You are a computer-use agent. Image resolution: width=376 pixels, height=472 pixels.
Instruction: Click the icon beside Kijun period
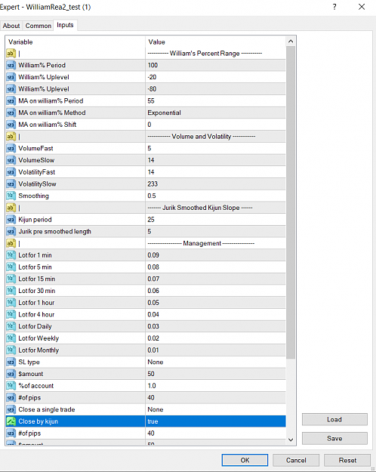[x=11, y=220]
